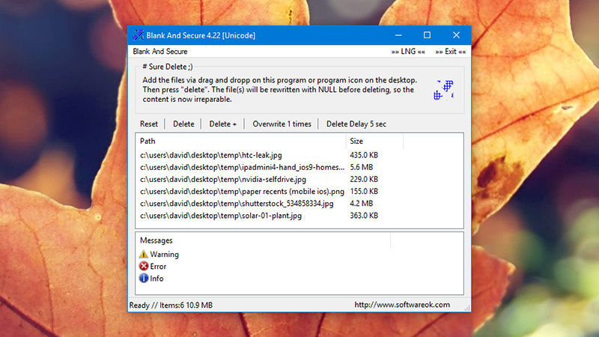
Task: Click the red Error cross icon
Action: [x=144, y=267]
